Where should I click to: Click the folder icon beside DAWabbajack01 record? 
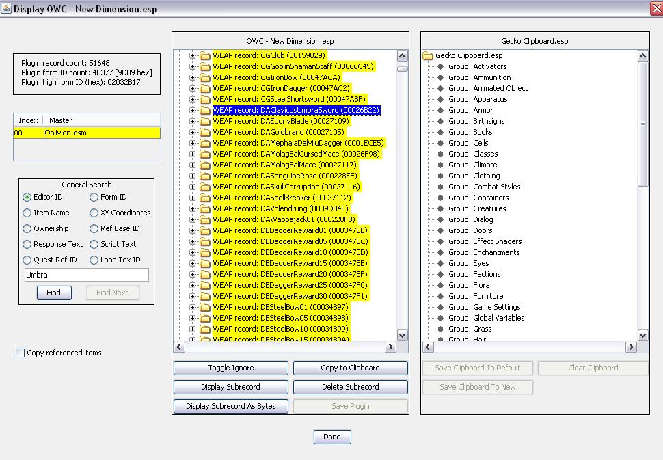click(205, 219)
